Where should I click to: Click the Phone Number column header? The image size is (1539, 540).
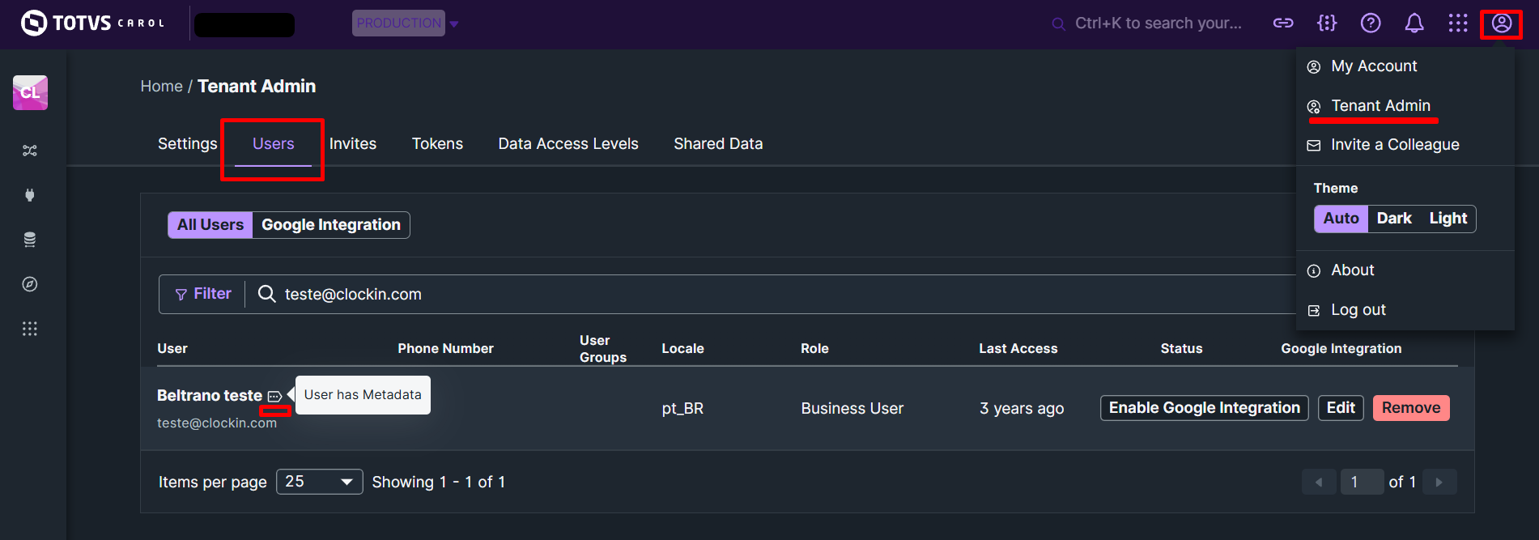point(445,349)
